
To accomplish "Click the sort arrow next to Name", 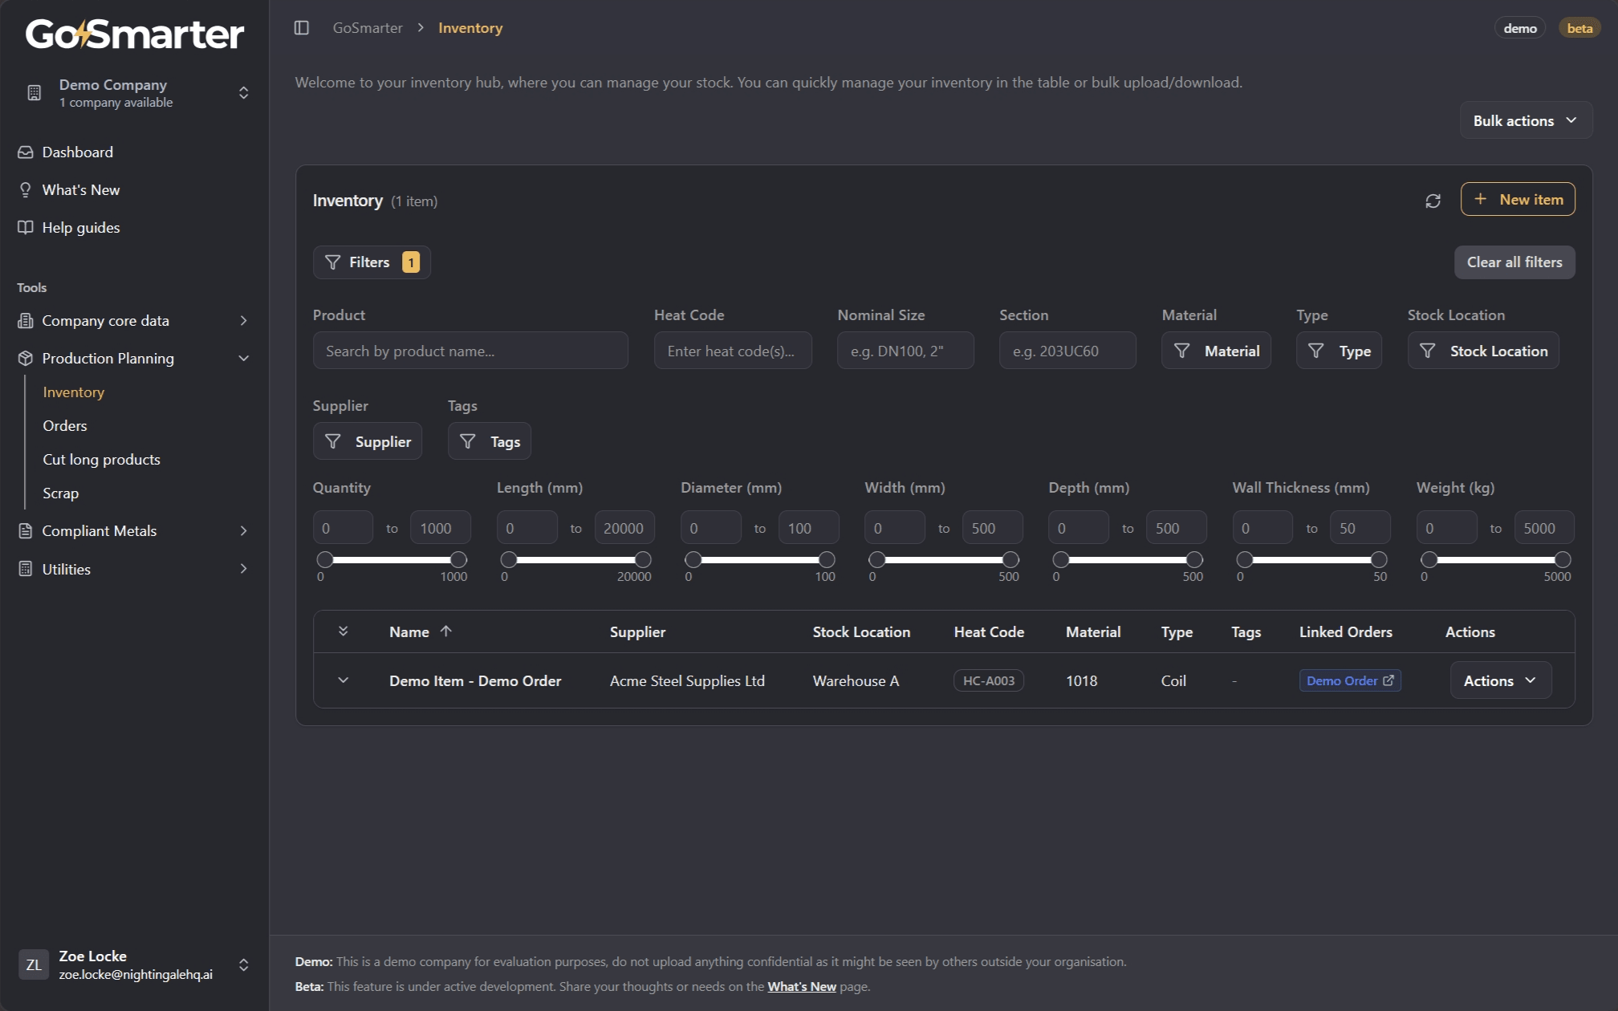I will click(x=446, y=631).
